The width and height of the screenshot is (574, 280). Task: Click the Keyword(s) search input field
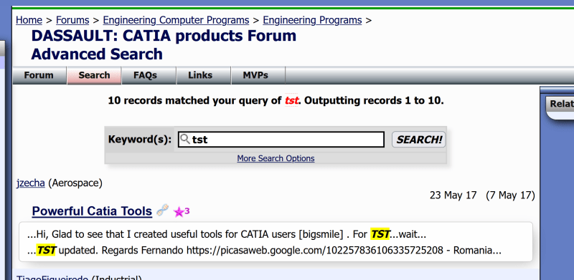281,140
